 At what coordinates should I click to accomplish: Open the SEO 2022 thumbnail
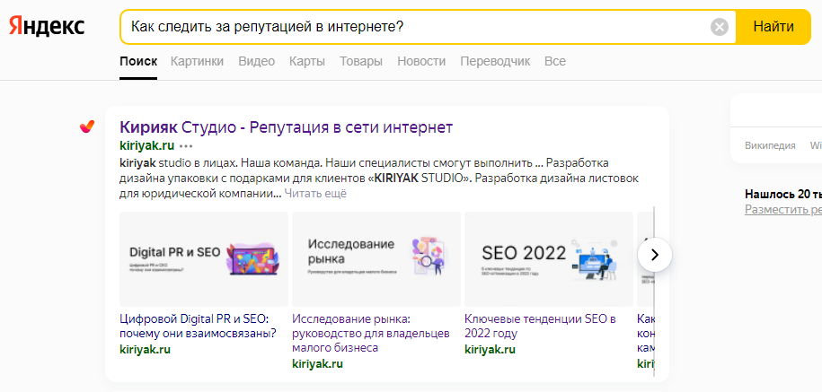[x=549, y=259]
